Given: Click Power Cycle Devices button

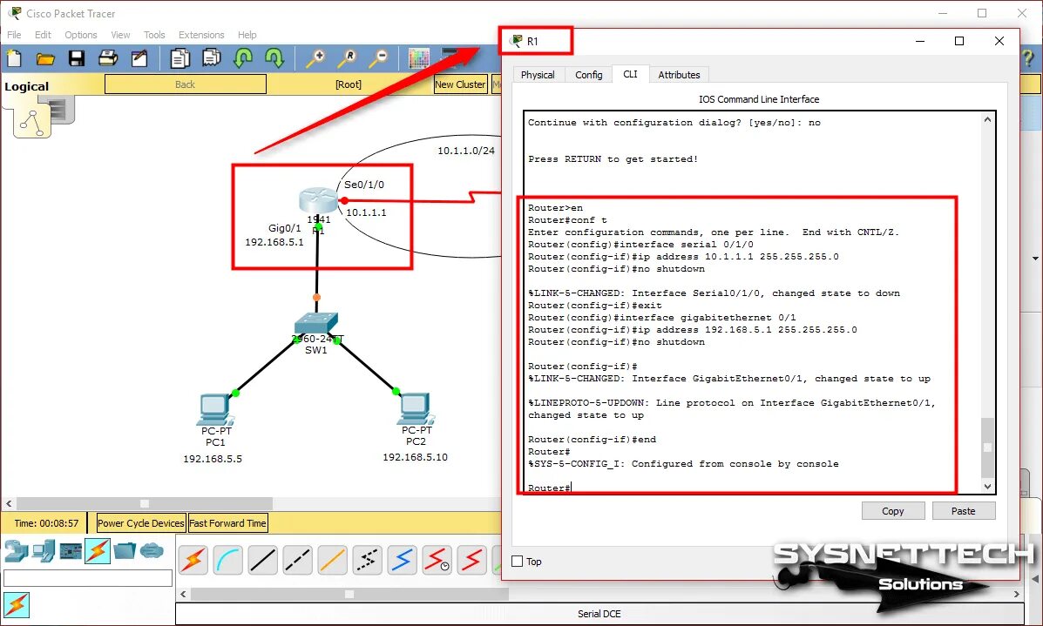Looking at the screenshot, I should [140, 523].
